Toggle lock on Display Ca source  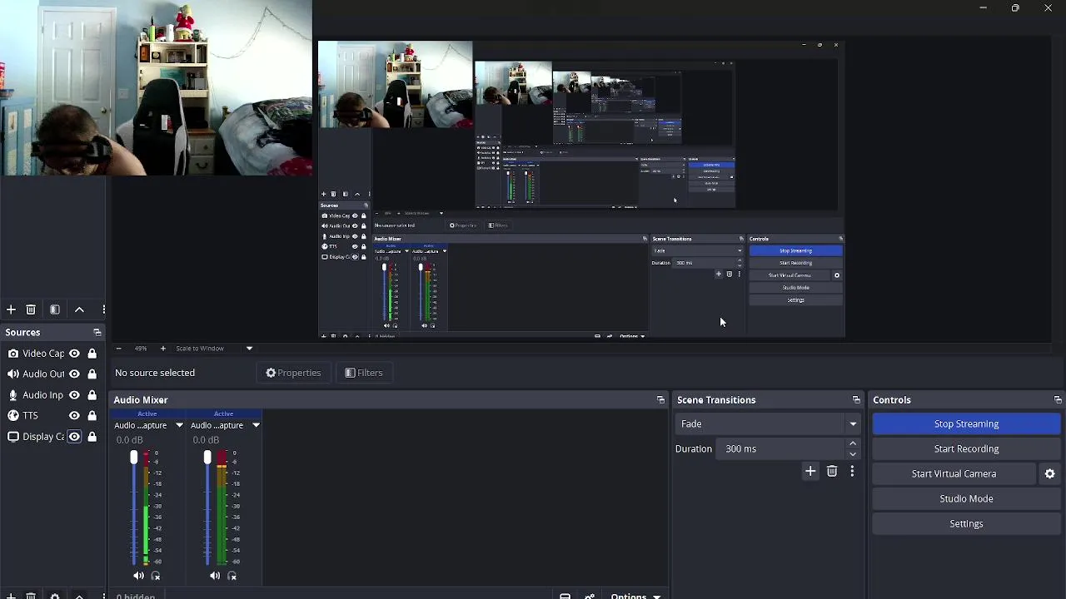tap(92, 436)
